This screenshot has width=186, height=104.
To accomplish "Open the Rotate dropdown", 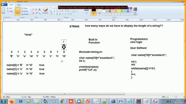I will 25,14.
